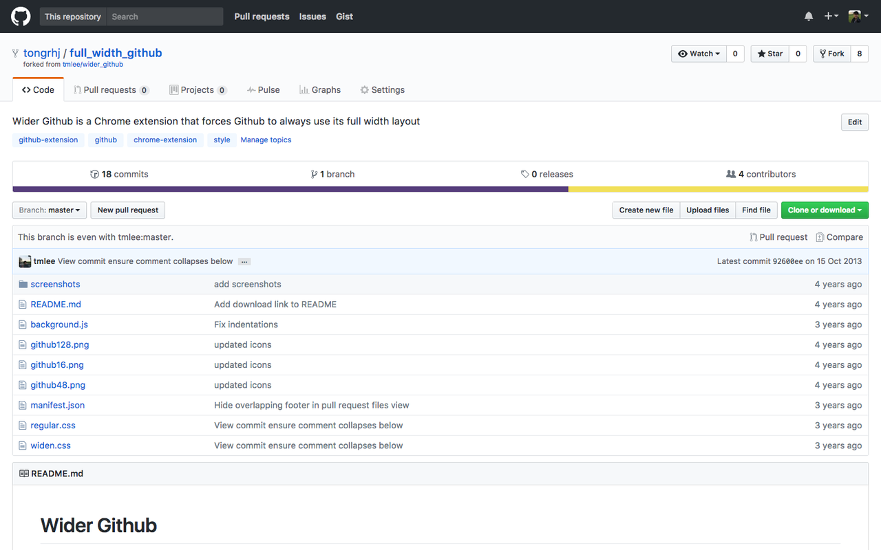
Task: Switch to repository Pull requests tab
Action: click(x=112, y=90)
